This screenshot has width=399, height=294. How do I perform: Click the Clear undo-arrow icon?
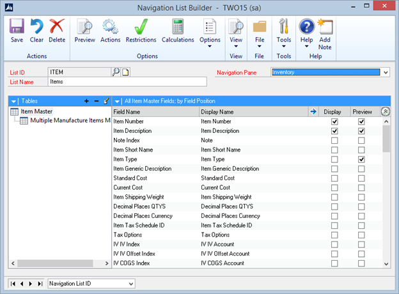[36, 26]
